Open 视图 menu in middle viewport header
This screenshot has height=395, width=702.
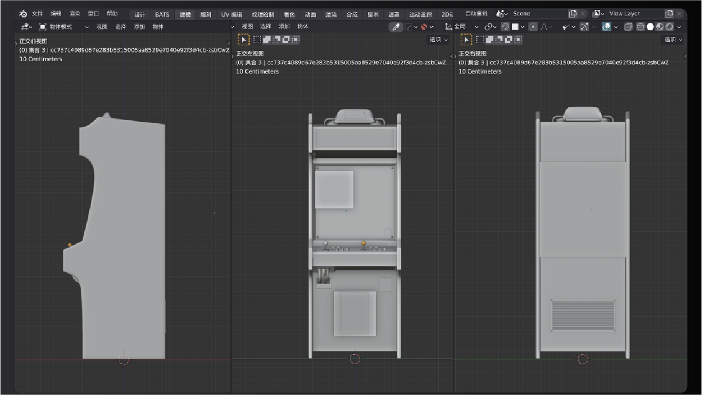tap(247, 26)
